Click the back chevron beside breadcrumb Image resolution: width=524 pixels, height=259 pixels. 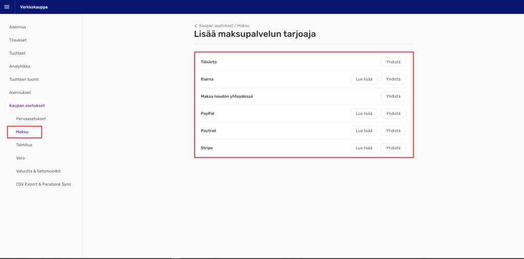coord(195,26)
